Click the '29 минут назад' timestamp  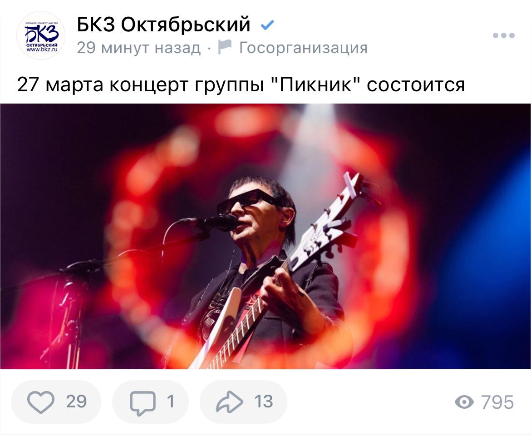(x=139, y=48)
